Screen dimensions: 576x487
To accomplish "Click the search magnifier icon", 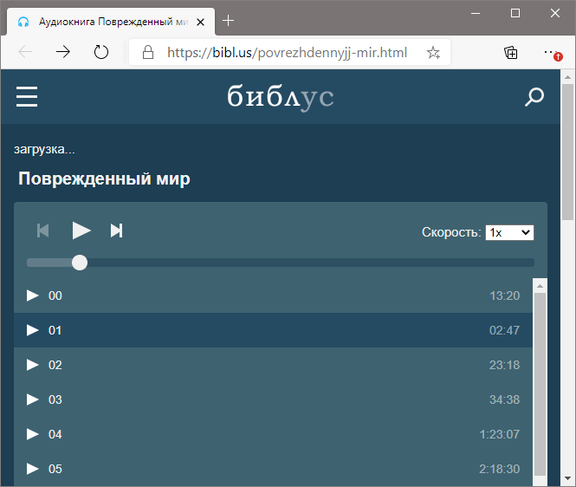I will tap(534, 97).
